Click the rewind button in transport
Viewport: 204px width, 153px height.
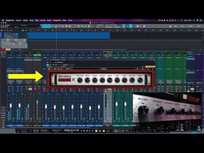(x=84, y=131)
